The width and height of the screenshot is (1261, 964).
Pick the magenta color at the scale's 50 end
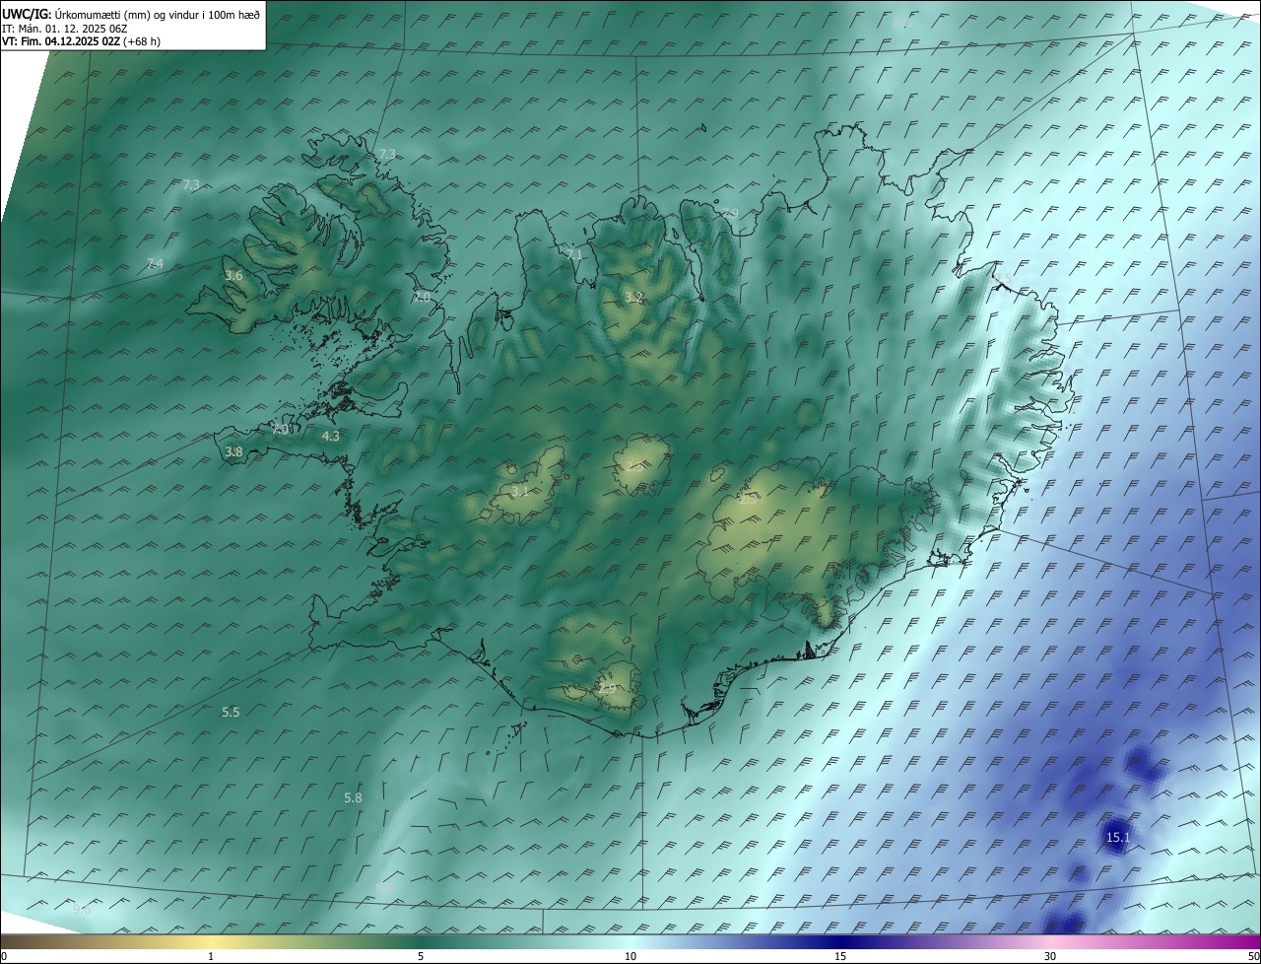(1254, 942)
